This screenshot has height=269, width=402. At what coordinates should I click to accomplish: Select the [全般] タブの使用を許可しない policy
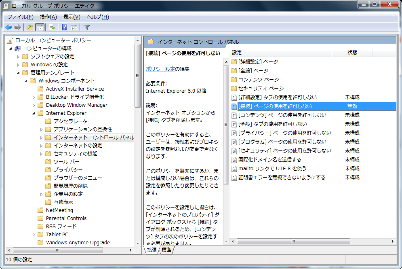point(272,124)
